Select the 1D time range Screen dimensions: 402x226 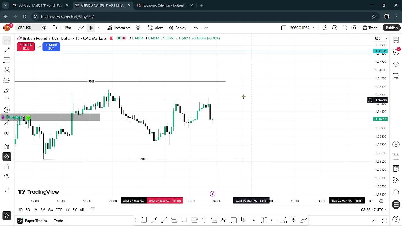click(20, 210)
